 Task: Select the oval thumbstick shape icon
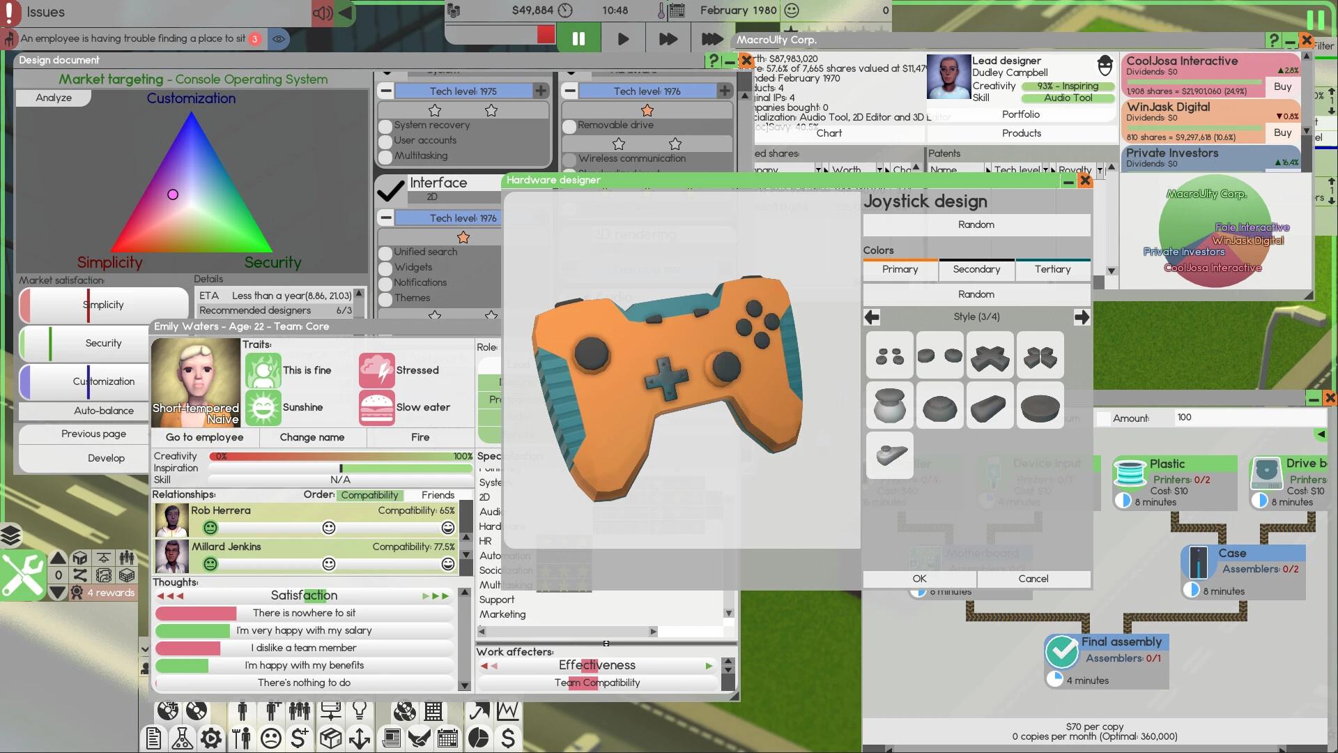[x=989, y=406]
